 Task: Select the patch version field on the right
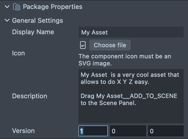coord(166,131)
